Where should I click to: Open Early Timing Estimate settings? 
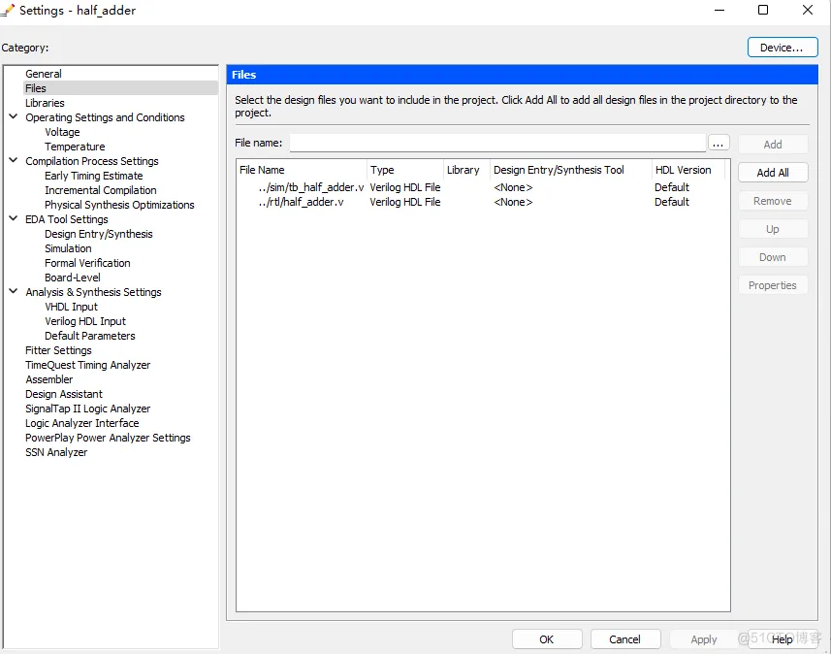94,176
